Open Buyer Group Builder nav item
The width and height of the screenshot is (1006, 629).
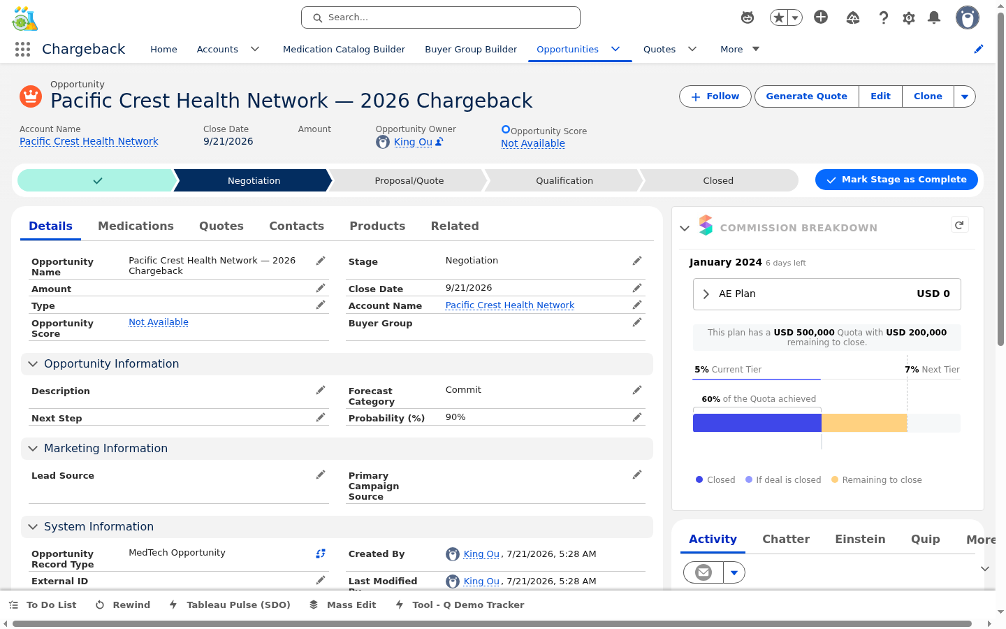[x=471, y=49]
